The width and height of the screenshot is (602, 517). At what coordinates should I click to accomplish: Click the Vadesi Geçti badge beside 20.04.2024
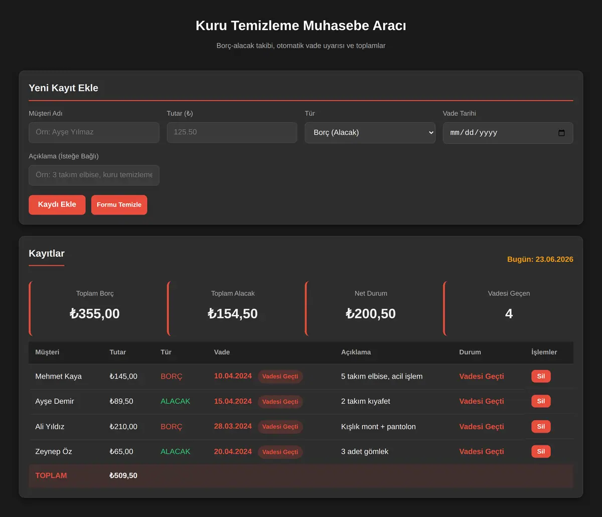click(x=280, y=452)
